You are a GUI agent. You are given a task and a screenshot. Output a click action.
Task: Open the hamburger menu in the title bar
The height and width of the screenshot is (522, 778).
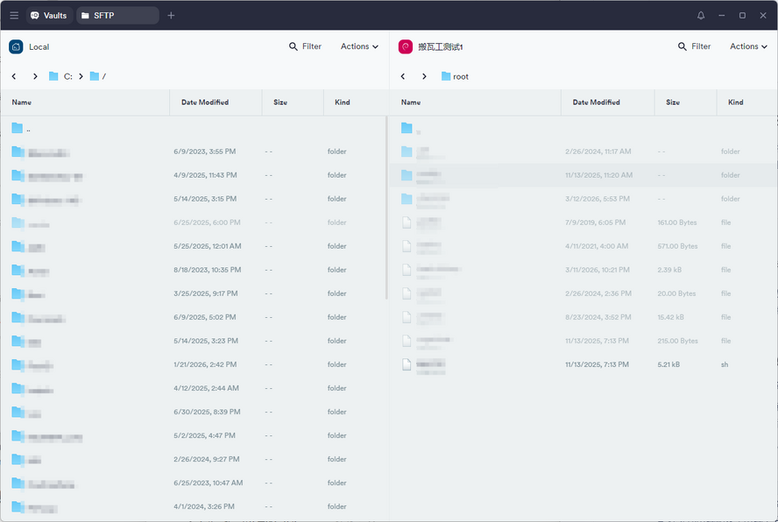pyautogui.click(x=14, y=15)
